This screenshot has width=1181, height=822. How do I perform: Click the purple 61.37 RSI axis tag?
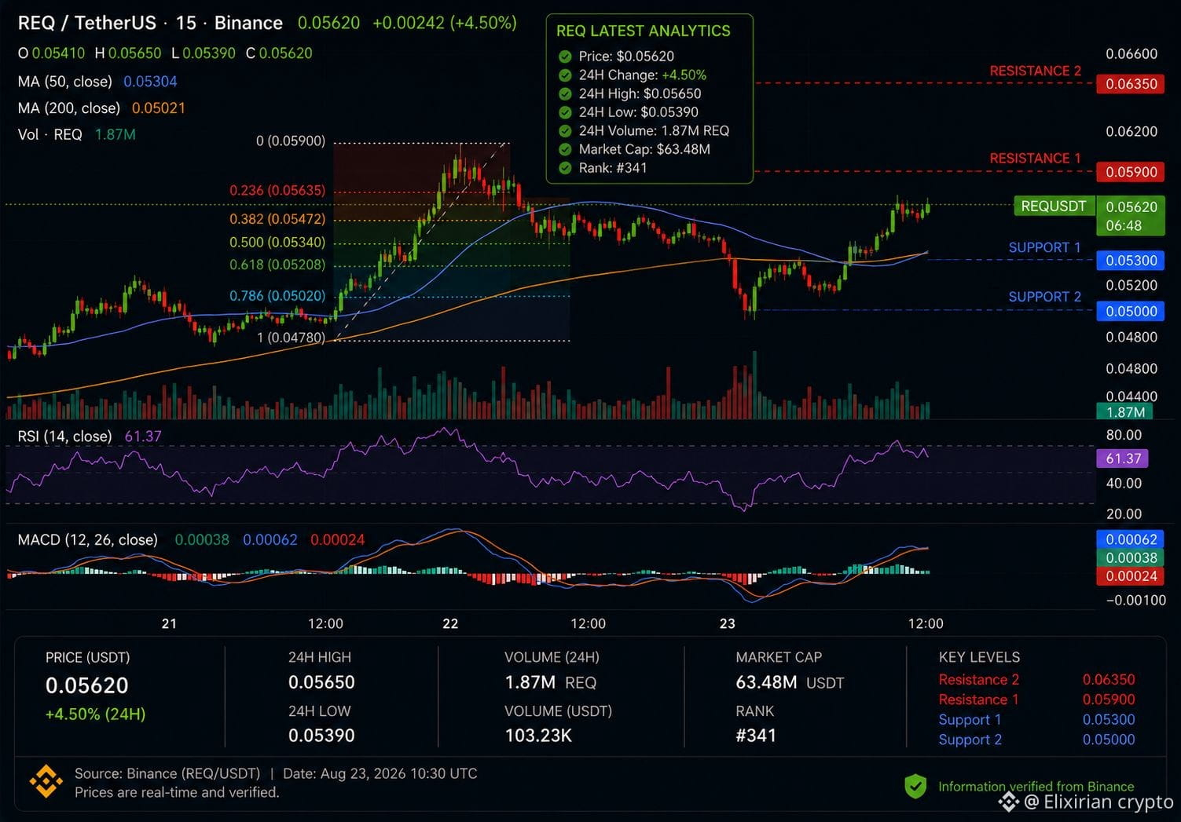[1122, 458]
